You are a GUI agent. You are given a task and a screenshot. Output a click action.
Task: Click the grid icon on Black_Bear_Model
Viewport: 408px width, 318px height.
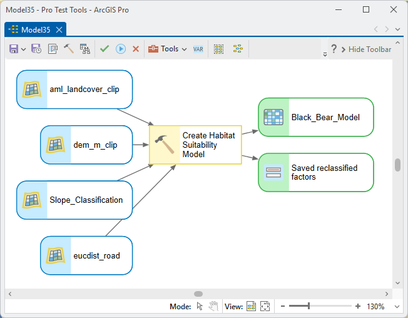point(273,117)
